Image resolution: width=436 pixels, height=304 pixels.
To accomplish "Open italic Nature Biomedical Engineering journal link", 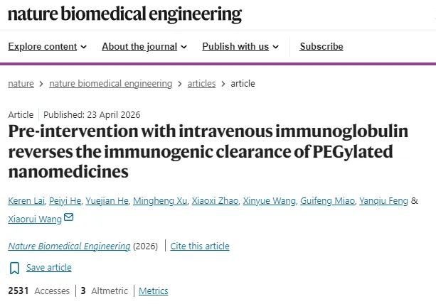I will (69, 246).
